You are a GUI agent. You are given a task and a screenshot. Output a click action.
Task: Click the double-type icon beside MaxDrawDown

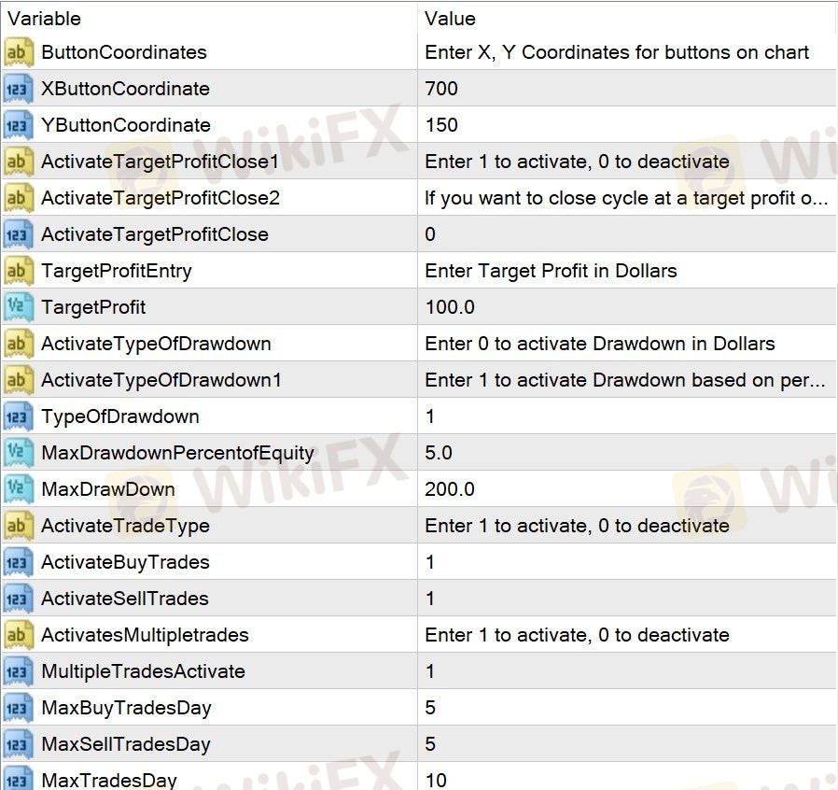pyautogui.click(x=19, y=489)
